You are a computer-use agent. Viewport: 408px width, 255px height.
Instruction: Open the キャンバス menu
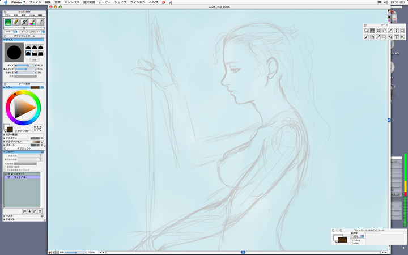click(x=71, y=2)
